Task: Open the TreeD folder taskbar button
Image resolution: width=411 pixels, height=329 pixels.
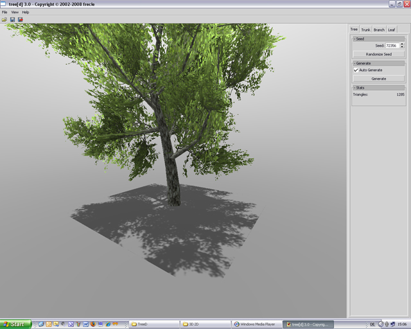Action: pyautogui.click(x=153, y=325)
